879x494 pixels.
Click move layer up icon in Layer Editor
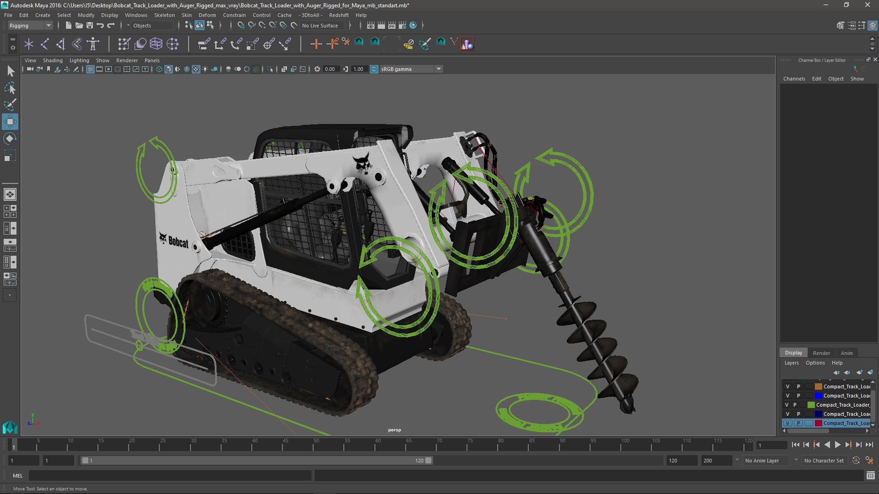click(837, 372)
